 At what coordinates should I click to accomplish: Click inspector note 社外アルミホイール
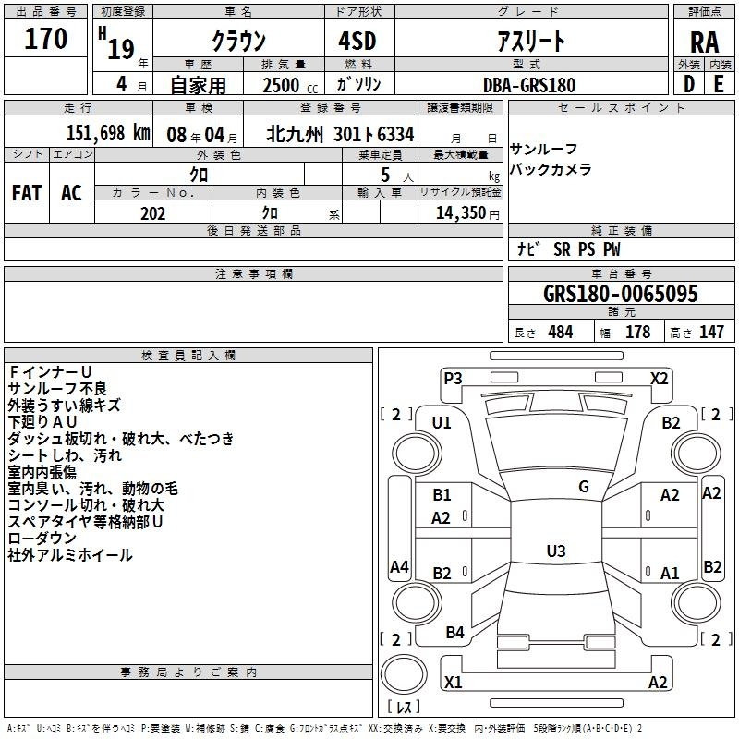70,555
